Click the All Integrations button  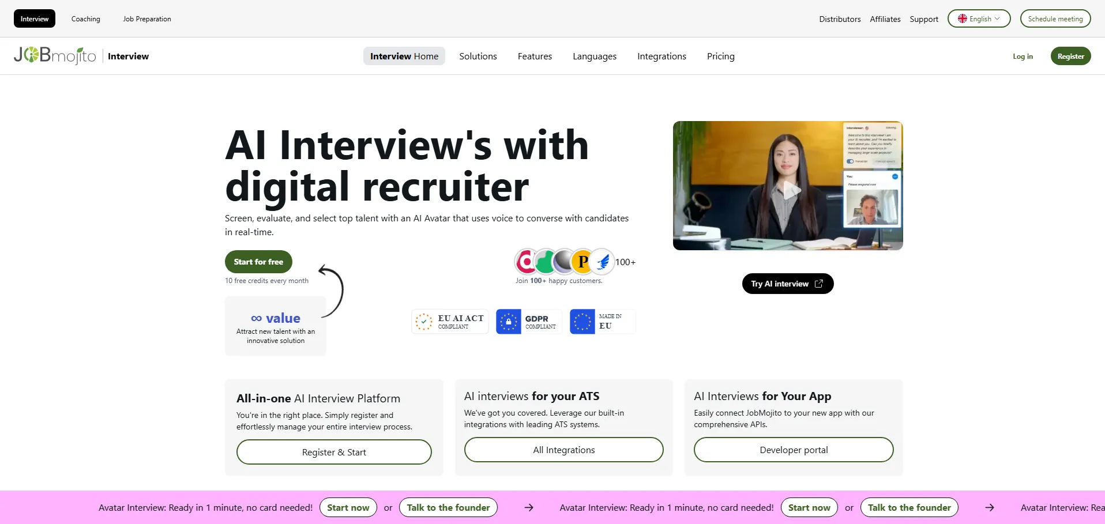coord(564,450)
